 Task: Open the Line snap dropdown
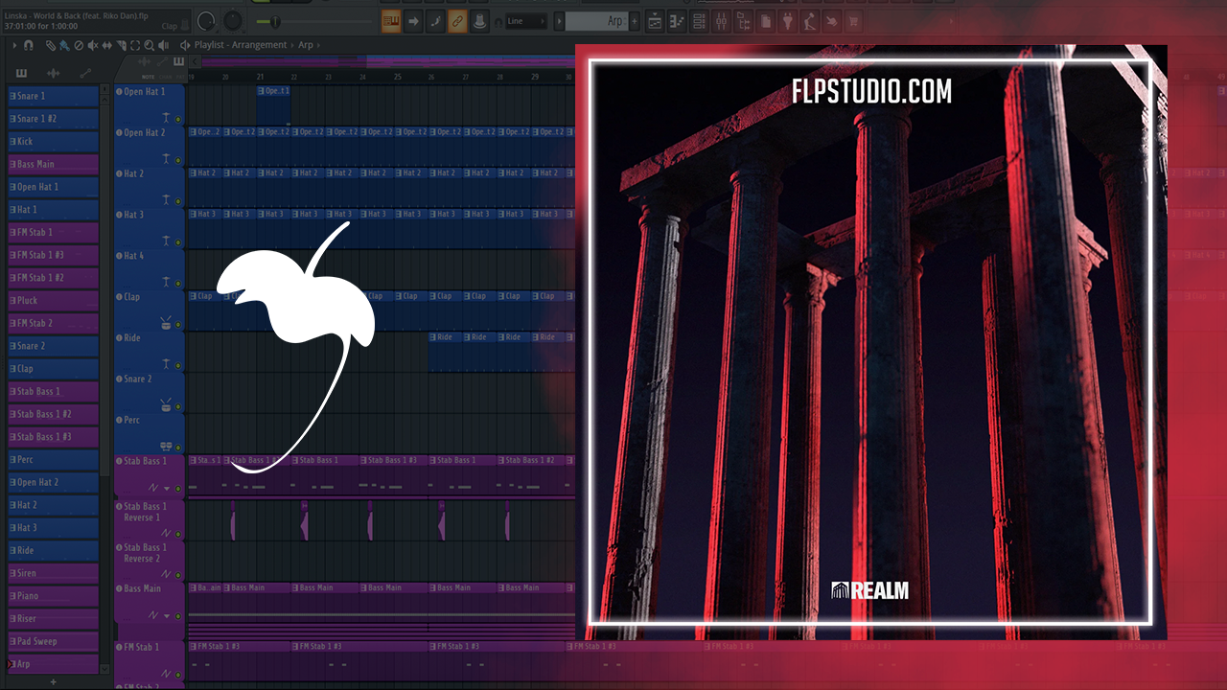click(525, 21)
